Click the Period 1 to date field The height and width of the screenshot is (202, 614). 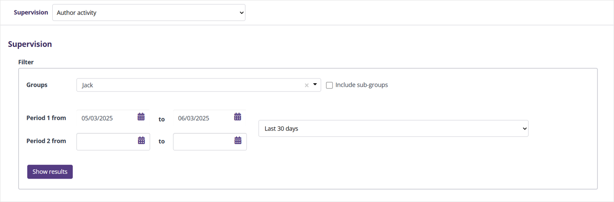[203, 118]
